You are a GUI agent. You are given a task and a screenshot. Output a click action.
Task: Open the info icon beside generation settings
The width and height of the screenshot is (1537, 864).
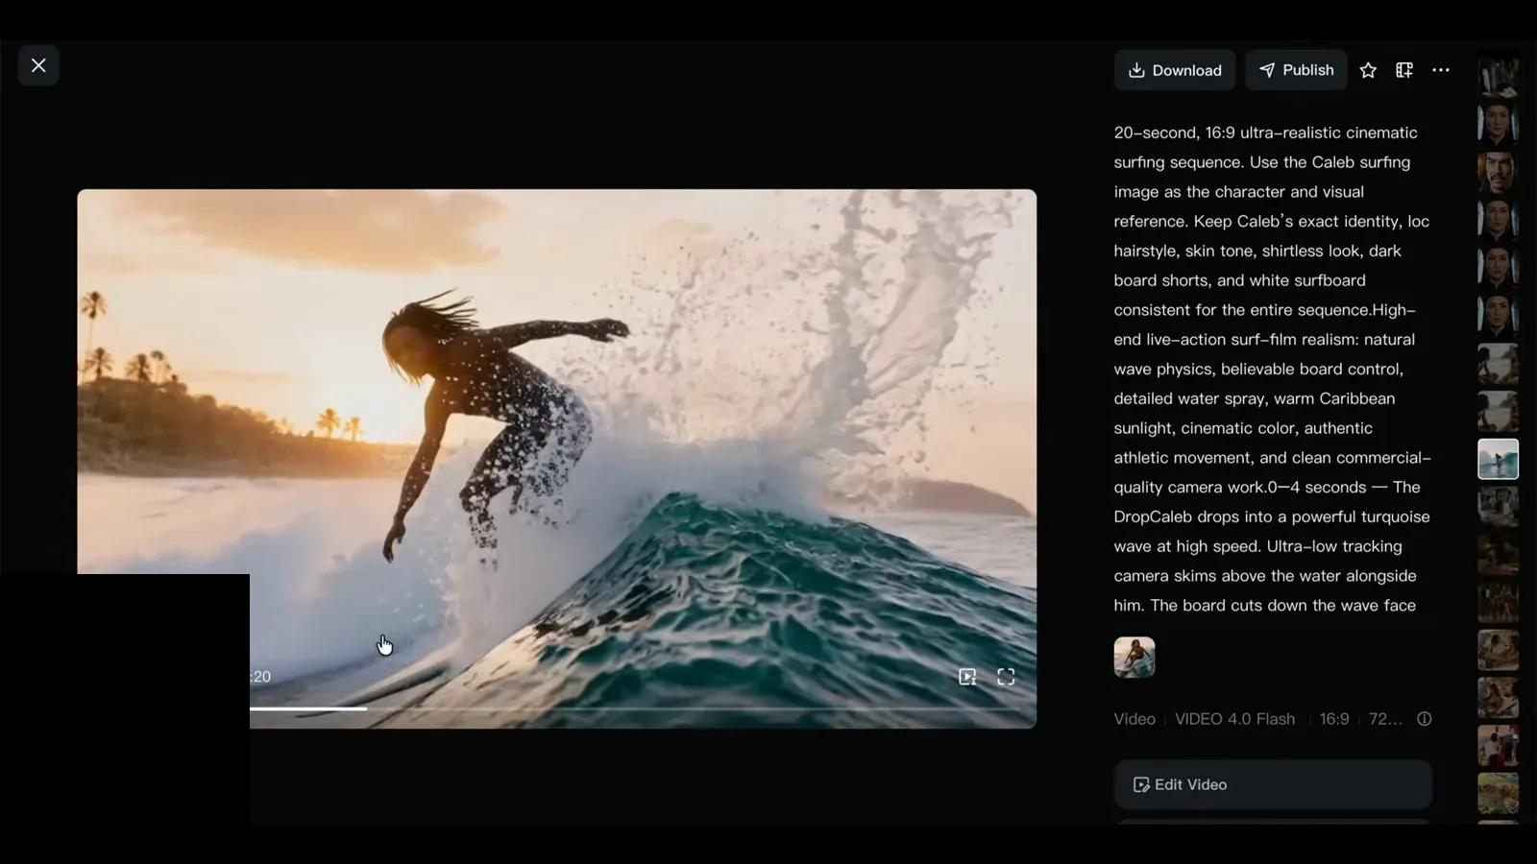[1425, 719]
